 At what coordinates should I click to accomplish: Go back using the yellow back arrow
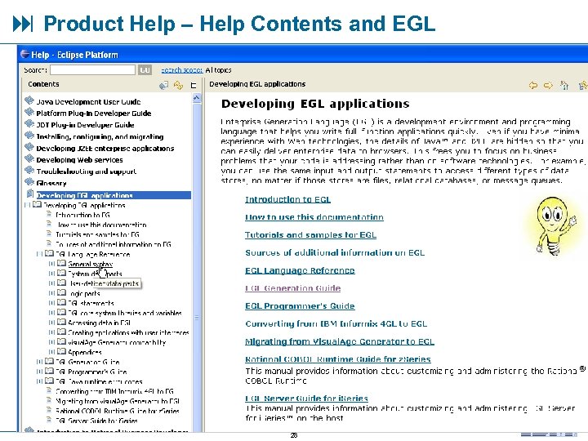pyautogui.click(x=532, y=85)
